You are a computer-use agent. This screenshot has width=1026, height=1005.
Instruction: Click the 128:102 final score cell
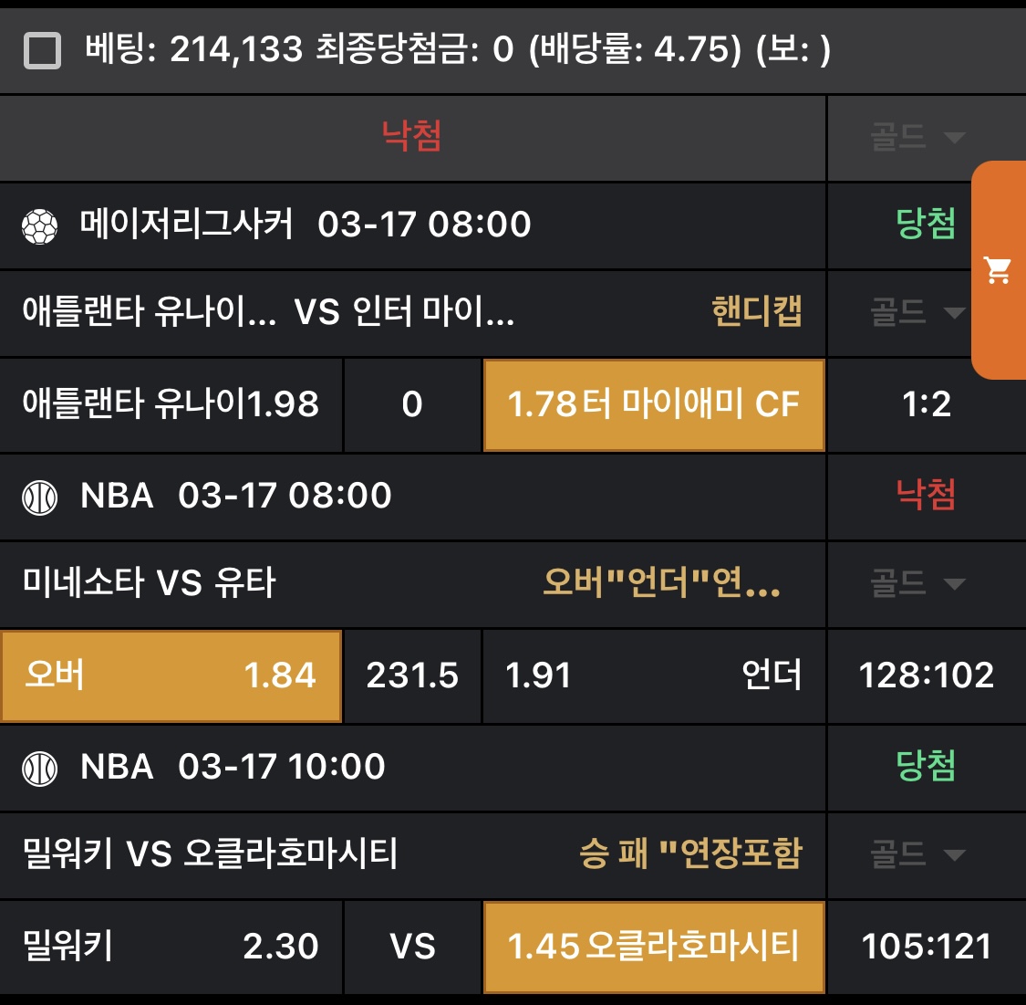point(926,675)
